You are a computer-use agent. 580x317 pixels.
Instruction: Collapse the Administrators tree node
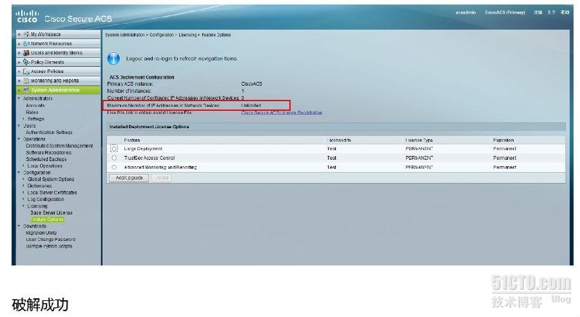pyautogui.click(x=19, y=99)
